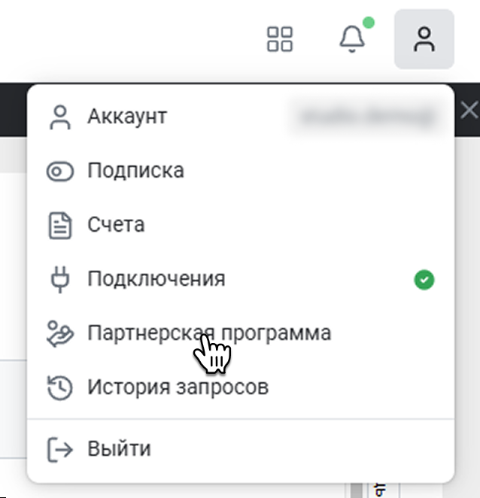Log out via the Выйти label

pyautogui.click(x=119, y=449)
